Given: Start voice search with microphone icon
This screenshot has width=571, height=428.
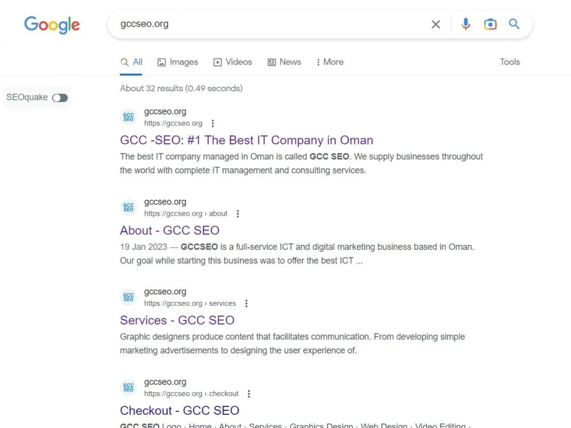Looking at the screenshot, I should coord(465,24).
